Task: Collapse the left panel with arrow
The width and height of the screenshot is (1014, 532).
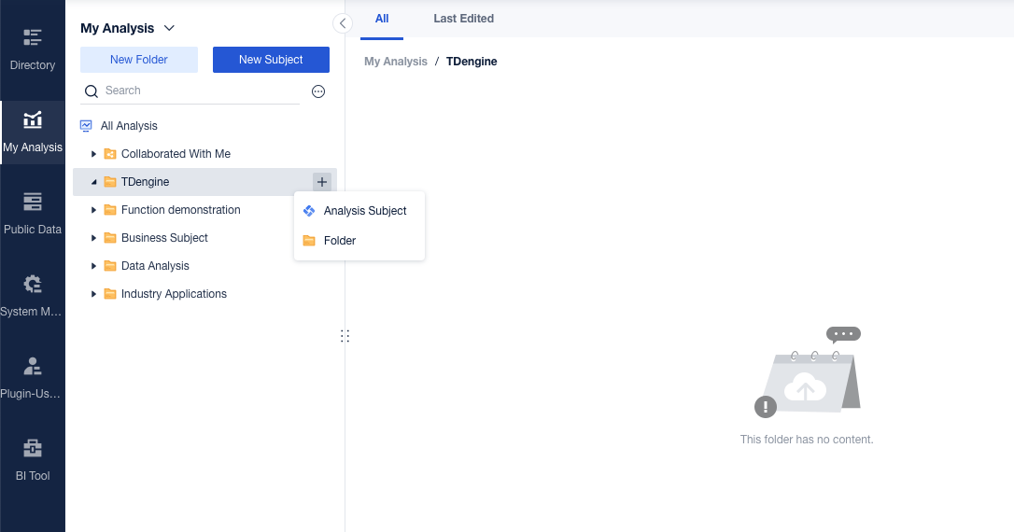Action: 343,23
